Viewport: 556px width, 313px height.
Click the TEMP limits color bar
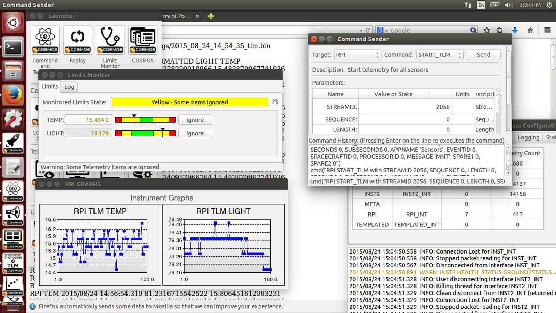coord(145,120)
